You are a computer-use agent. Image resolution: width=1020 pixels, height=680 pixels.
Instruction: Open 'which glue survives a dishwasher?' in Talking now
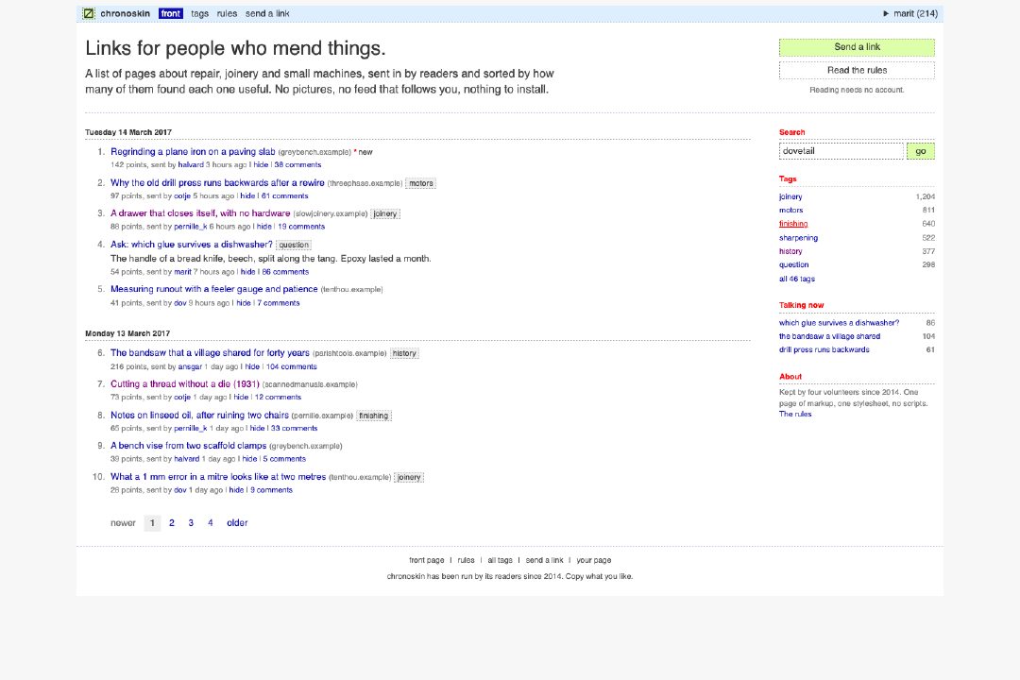(x=840, y=323)
